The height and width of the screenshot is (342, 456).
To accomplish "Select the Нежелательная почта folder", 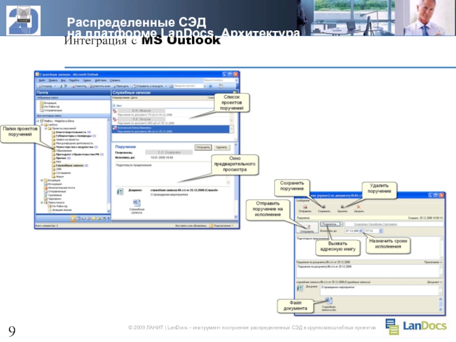I will pyautogui.click(x=59, y=188).
